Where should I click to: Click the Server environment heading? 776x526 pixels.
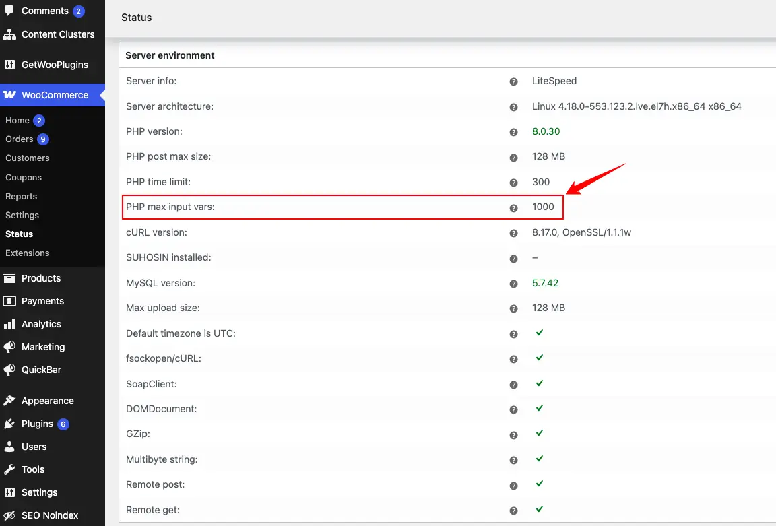pos(170,55)
